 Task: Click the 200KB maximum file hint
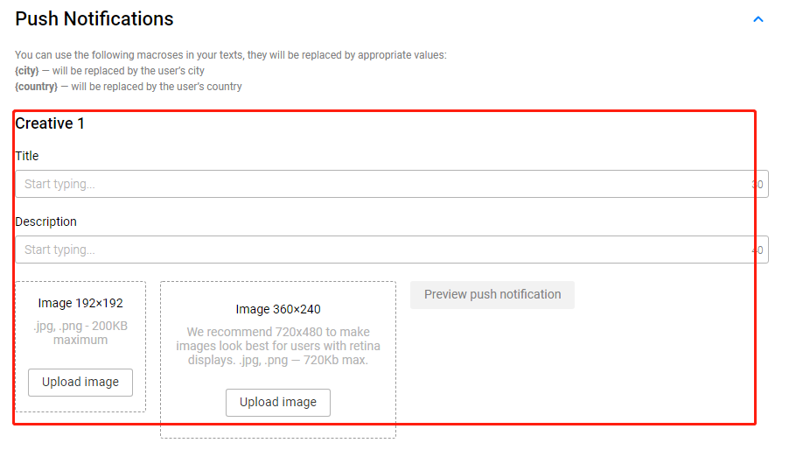tap(80, 334)
